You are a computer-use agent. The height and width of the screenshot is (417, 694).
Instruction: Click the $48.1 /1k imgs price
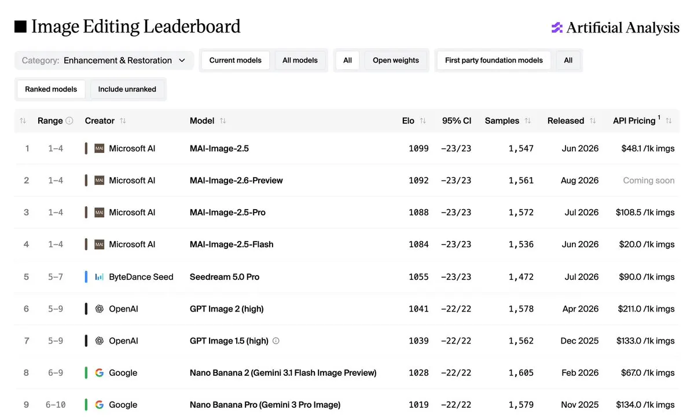648,148
